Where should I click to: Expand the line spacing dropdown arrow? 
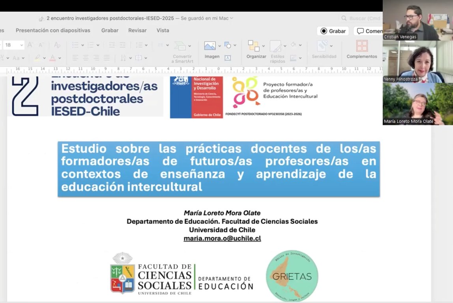pyautogui.click(x=146, y=45)
